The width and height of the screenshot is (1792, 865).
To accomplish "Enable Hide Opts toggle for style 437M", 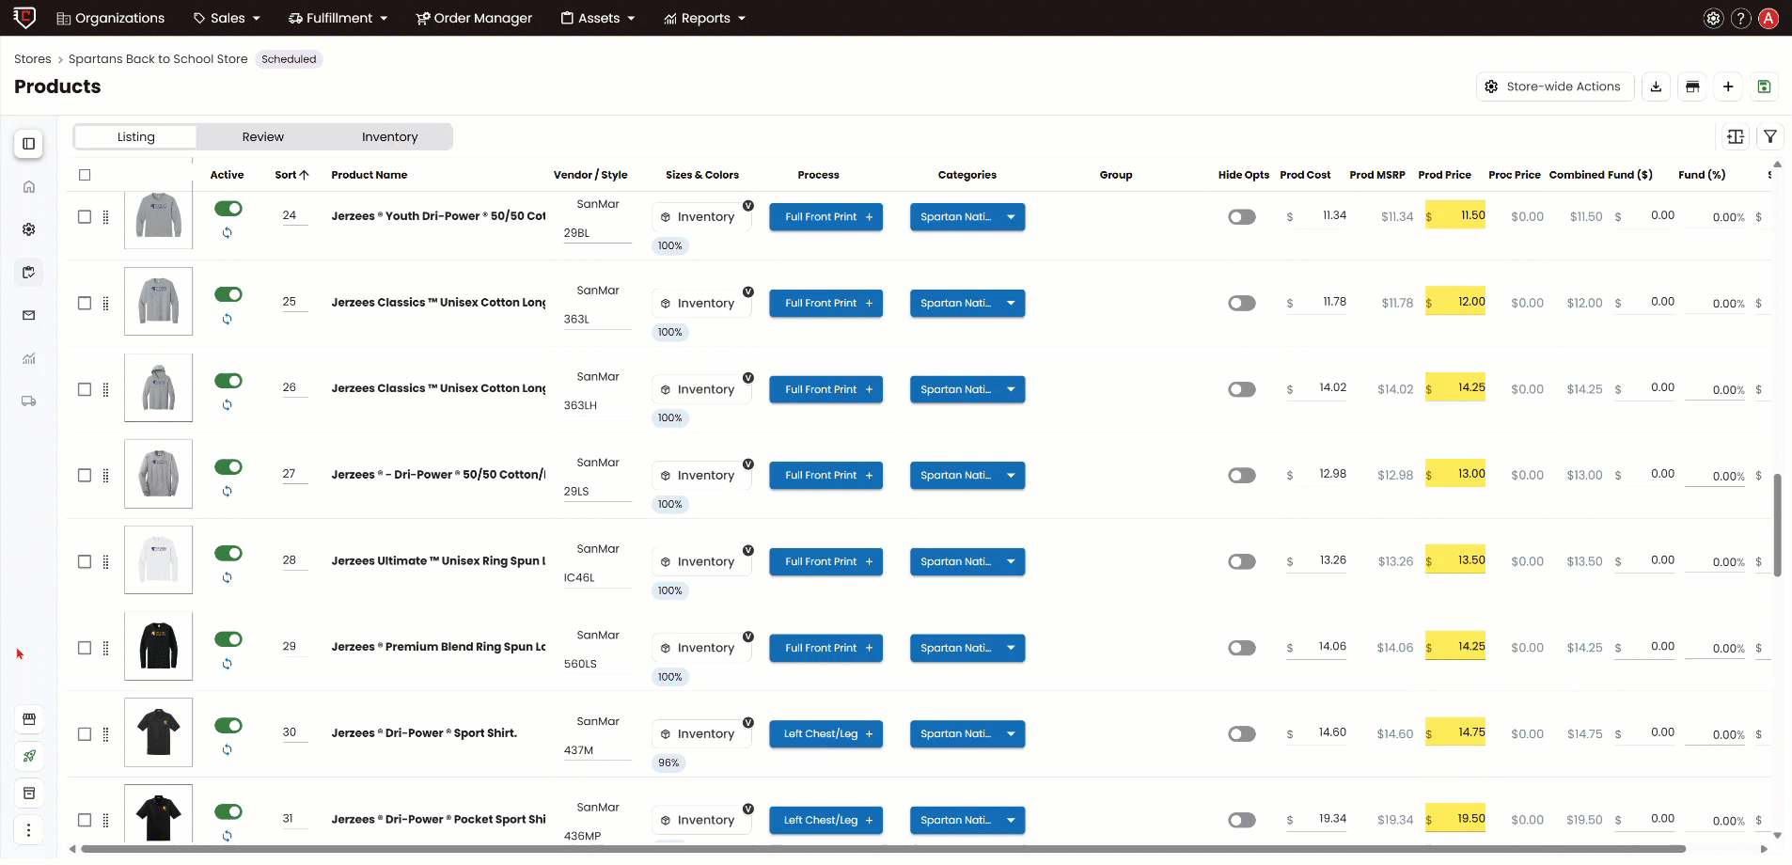I will [x=1242, y=734].
